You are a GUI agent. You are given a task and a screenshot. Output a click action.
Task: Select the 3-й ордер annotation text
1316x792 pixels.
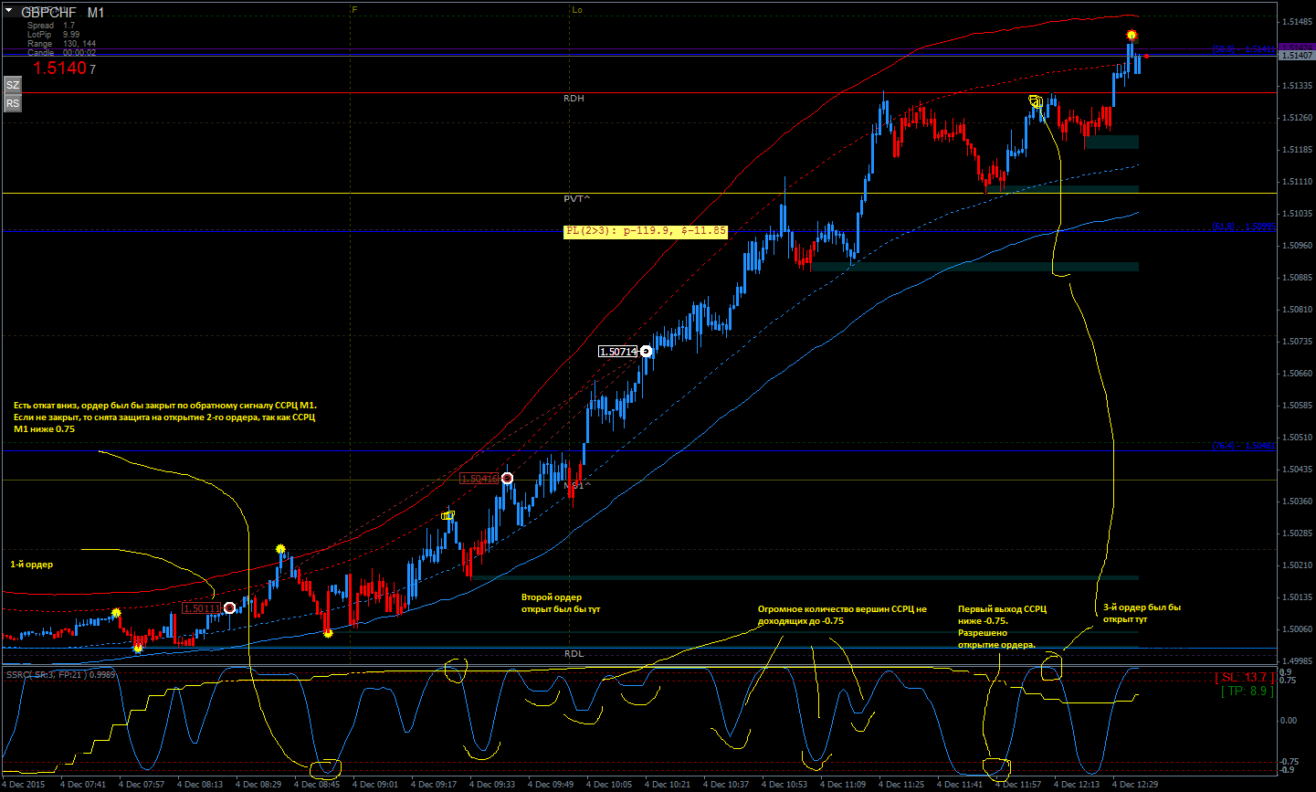(1142, 613)
